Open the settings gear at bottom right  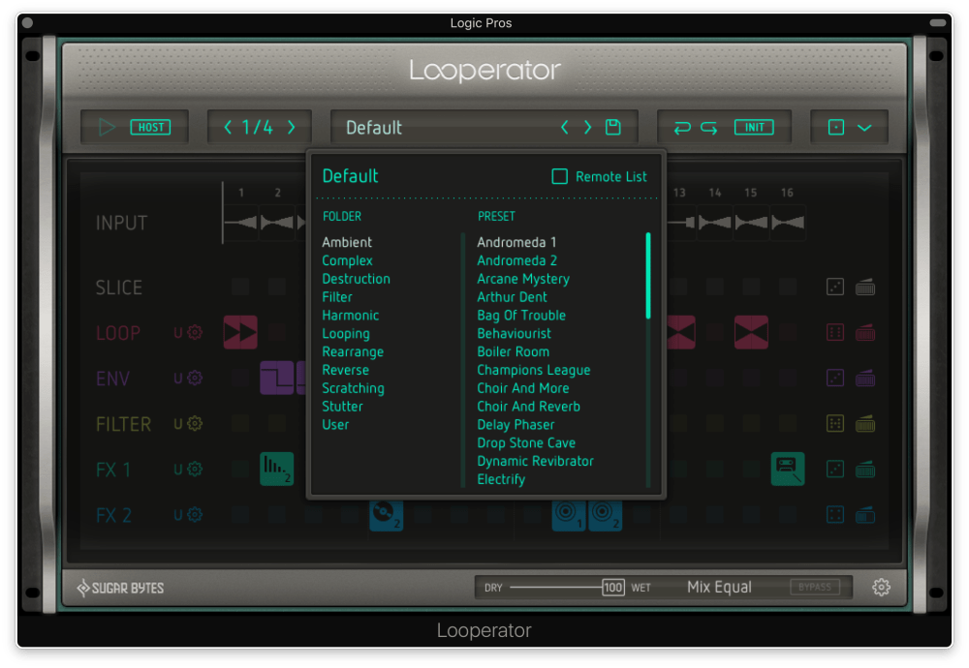(x=881, y=587)
